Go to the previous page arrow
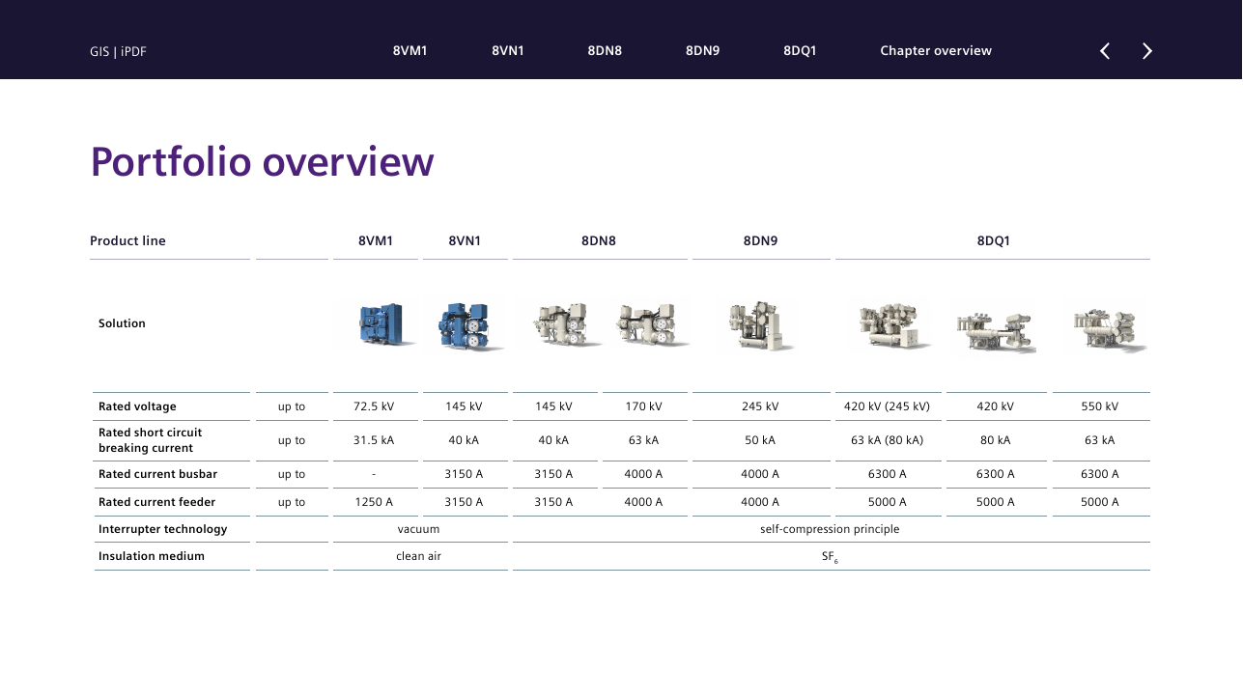Image resolution: width=1243 pixels, height=699 pixels. [1105, 51]
